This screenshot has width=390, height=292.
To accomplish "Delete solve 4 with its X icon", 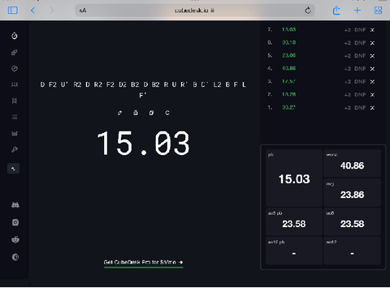I will click(372, 69).
